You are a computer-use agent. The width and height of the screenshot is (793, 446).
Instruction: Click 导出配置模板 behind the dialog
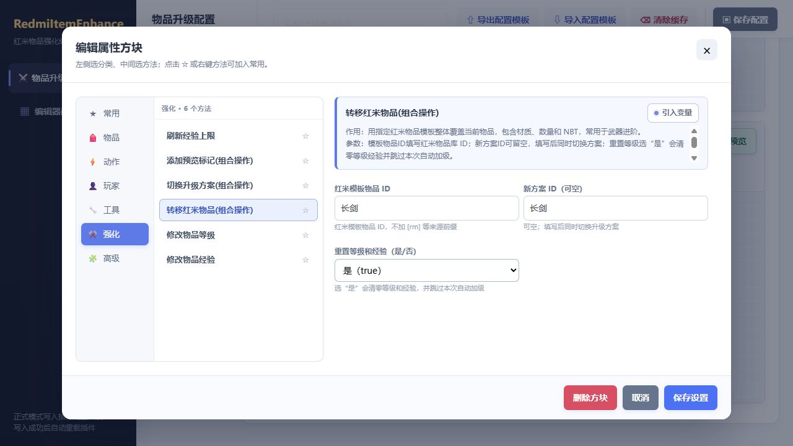(x=498, y=20)
